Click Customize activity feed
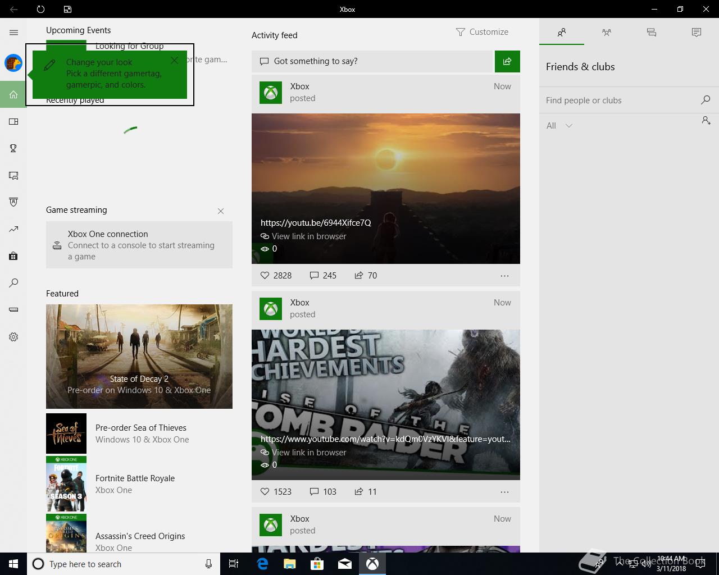Viewport: 719px width, 575px height. pyautogui.click(x=482, y=32)
